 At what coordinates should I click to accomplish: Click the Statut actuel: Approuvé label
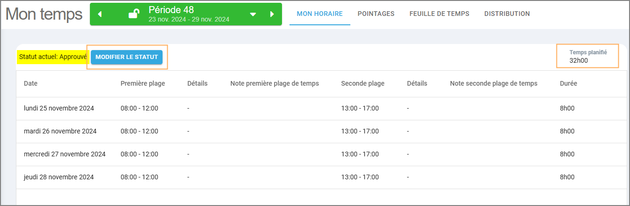pos(53,57)
